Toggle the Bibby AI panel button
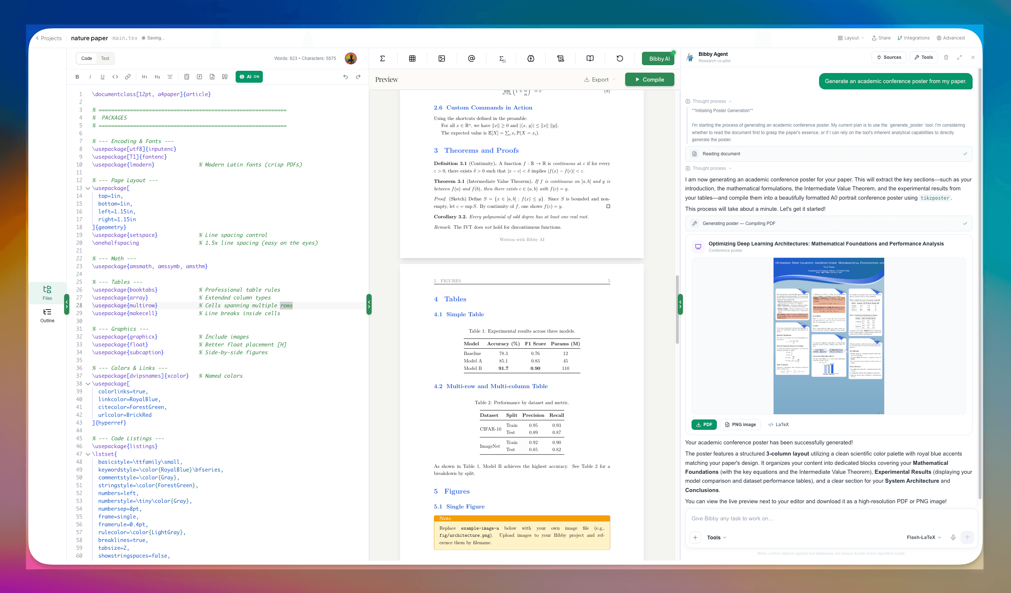 (658, 58)
